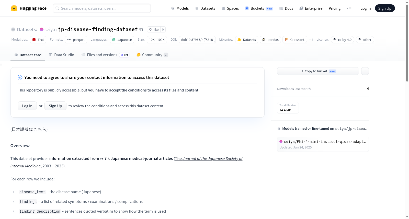Click the finding_description field name

pos(40,211)
